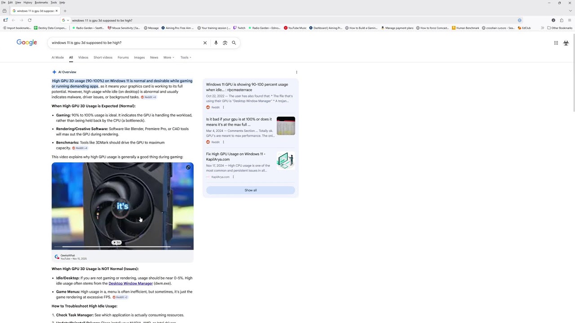The width and height of the screenshot is (575, 323).
Task: Switch to the Videos results tab
Action: [x=83, y=57]
